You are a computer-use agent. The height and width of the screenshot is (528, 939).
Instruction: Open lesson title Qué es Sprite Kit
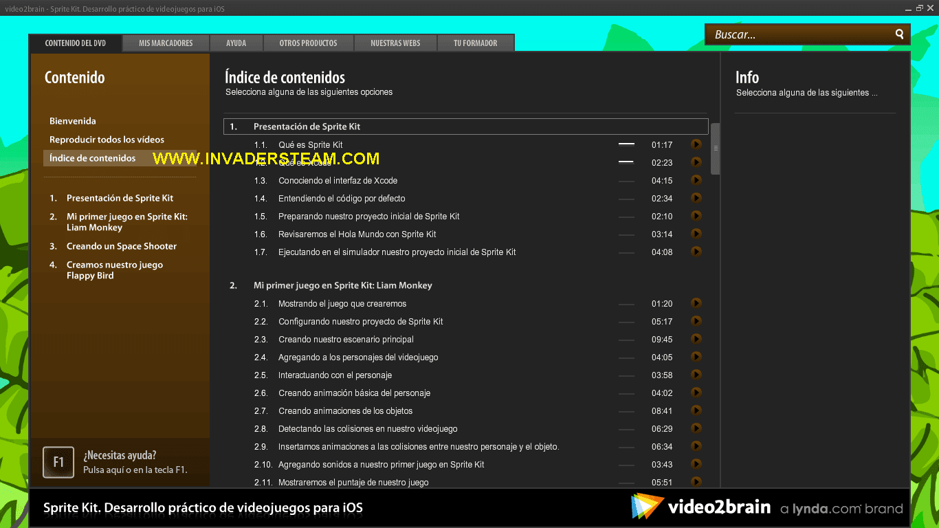[311, 145]
